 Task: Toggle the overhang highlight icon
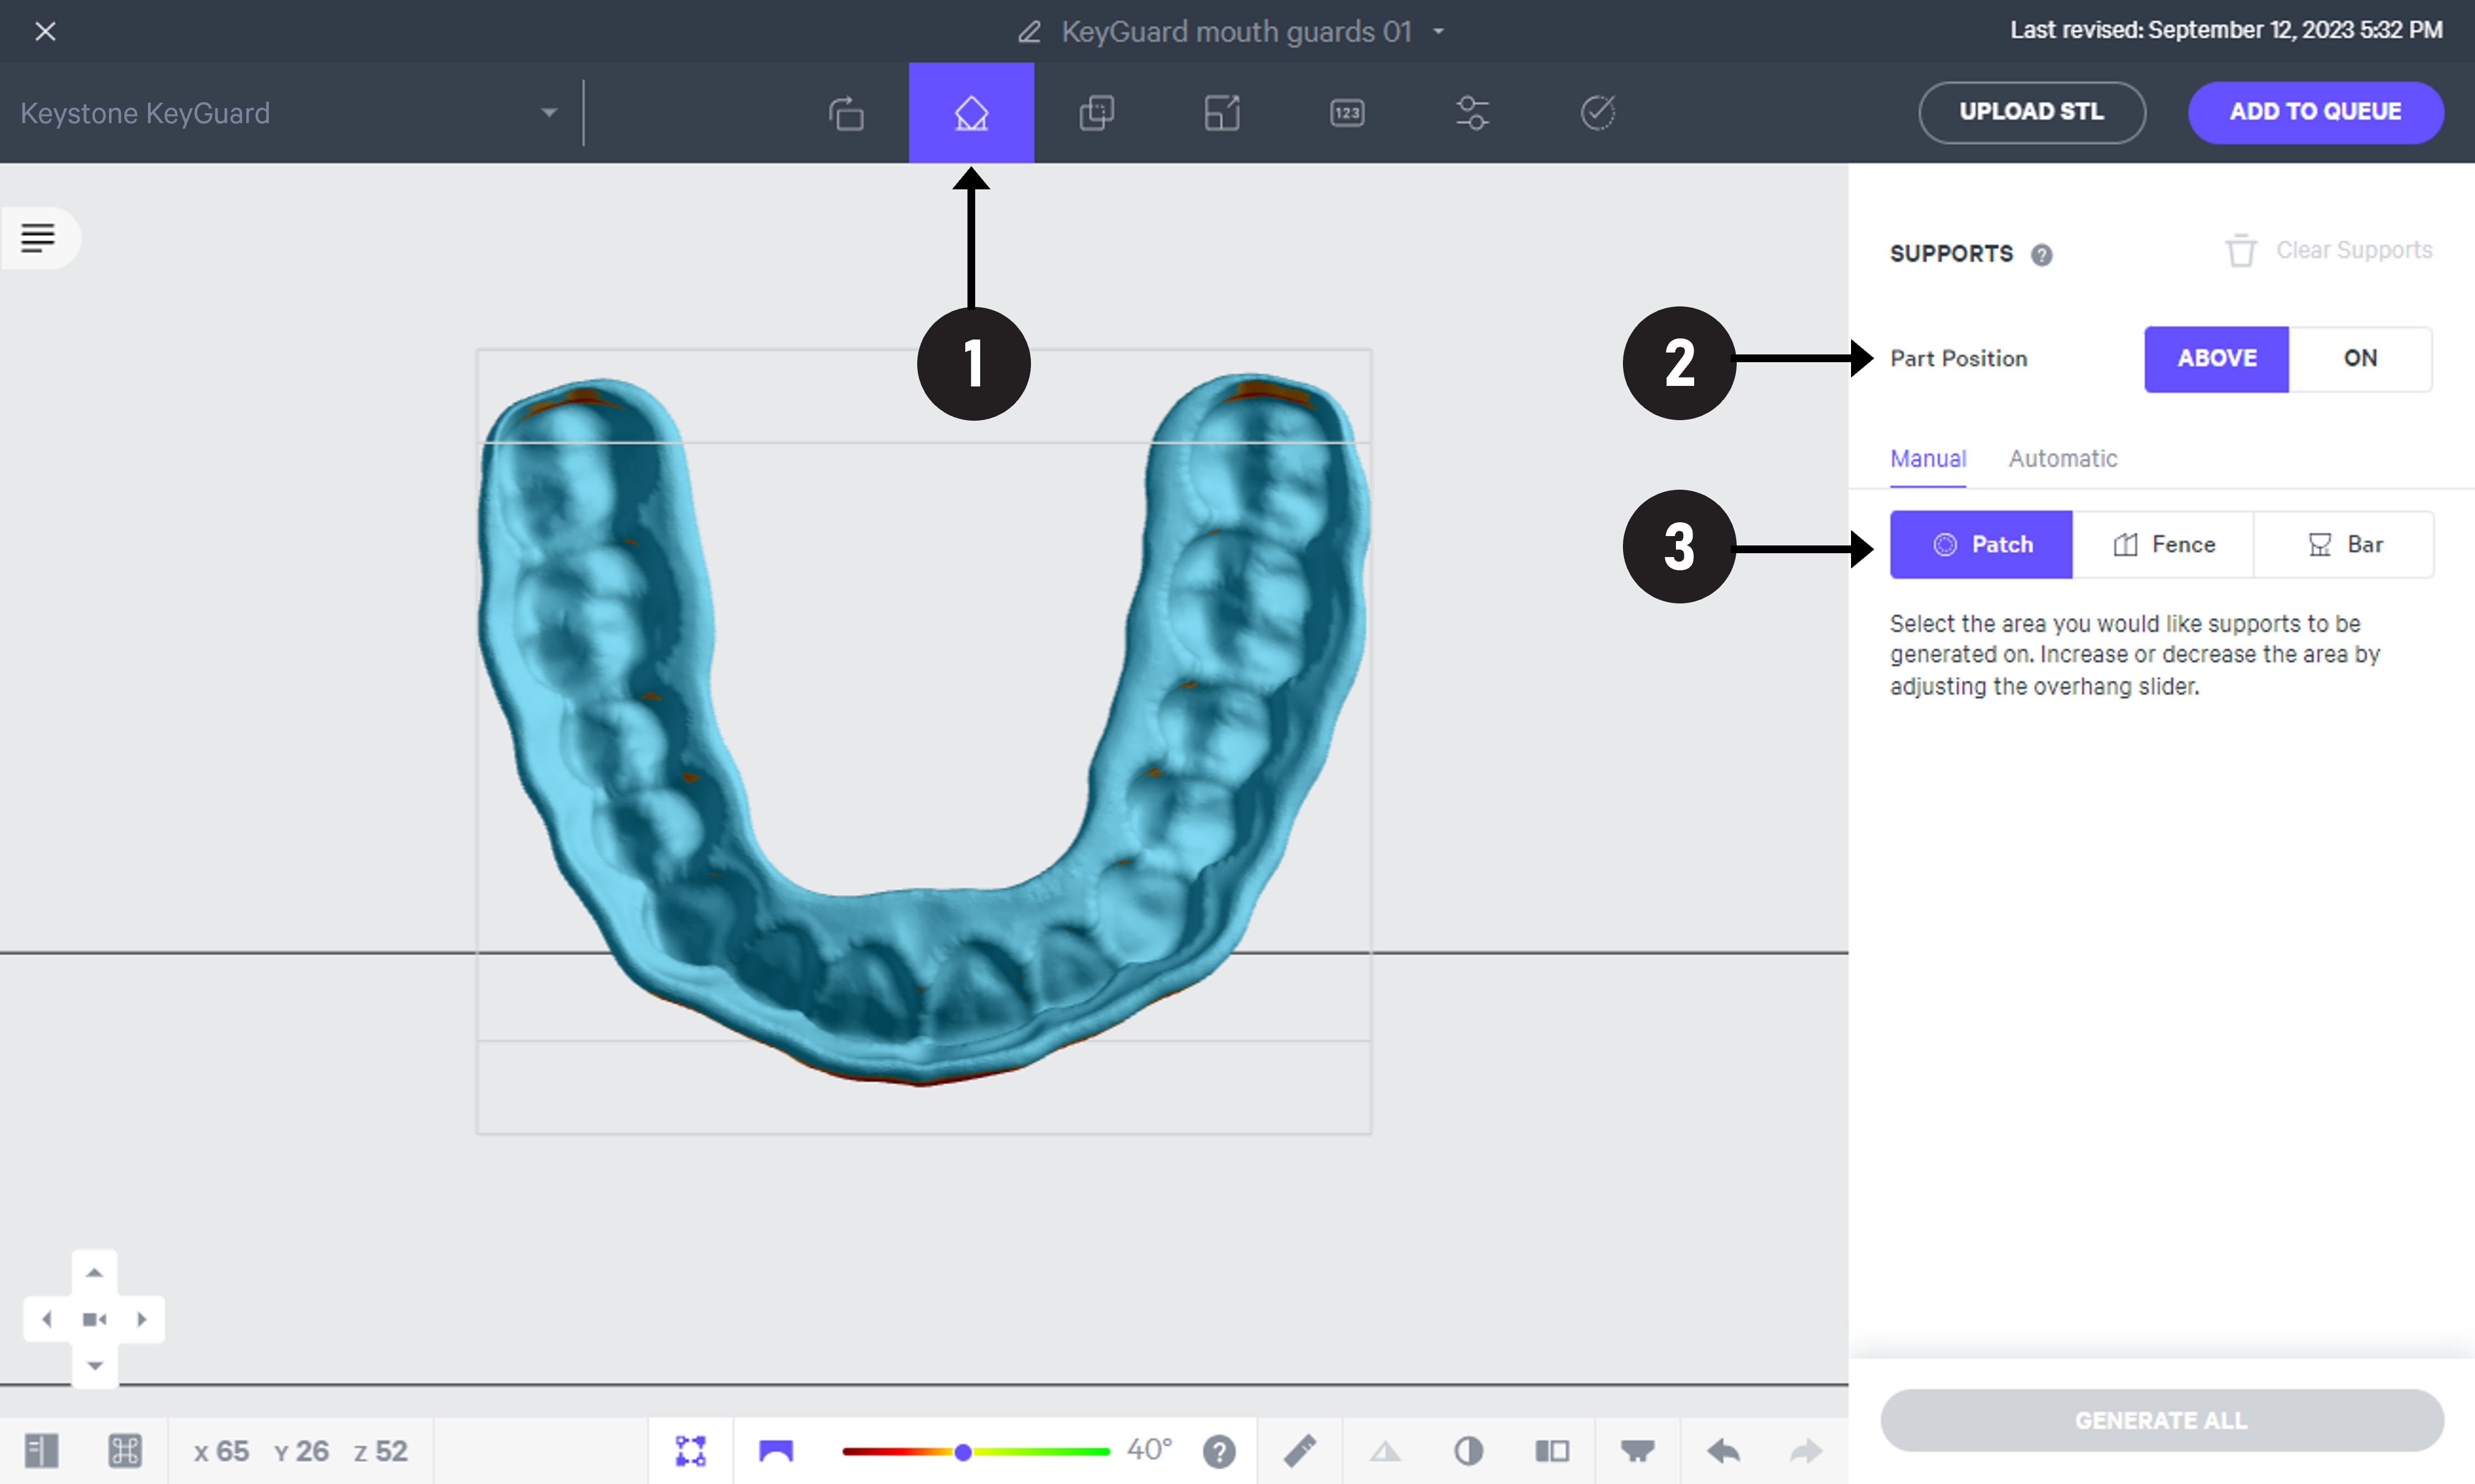pyautogui.click(x=776, y=1450)
